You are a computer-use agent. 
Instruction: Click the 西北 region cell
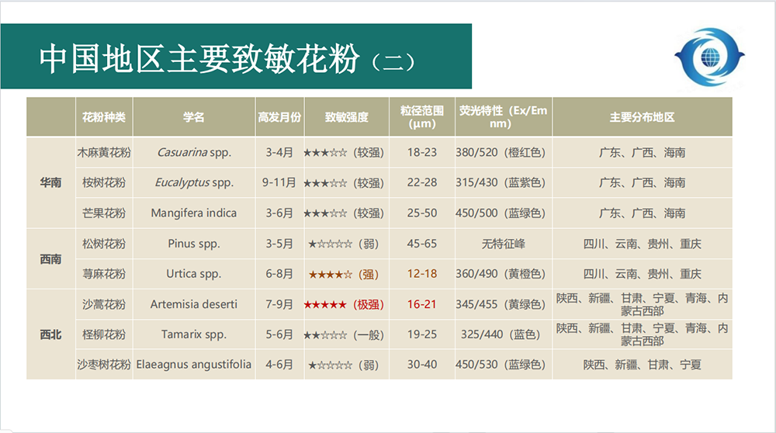tap(50, 335)
